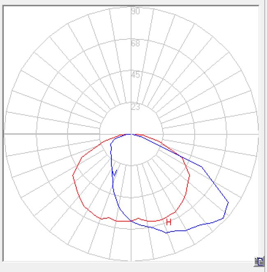Click the right end of the horizontal axis
This screenshot has height=272, width=267.
(x=258, y=134)
